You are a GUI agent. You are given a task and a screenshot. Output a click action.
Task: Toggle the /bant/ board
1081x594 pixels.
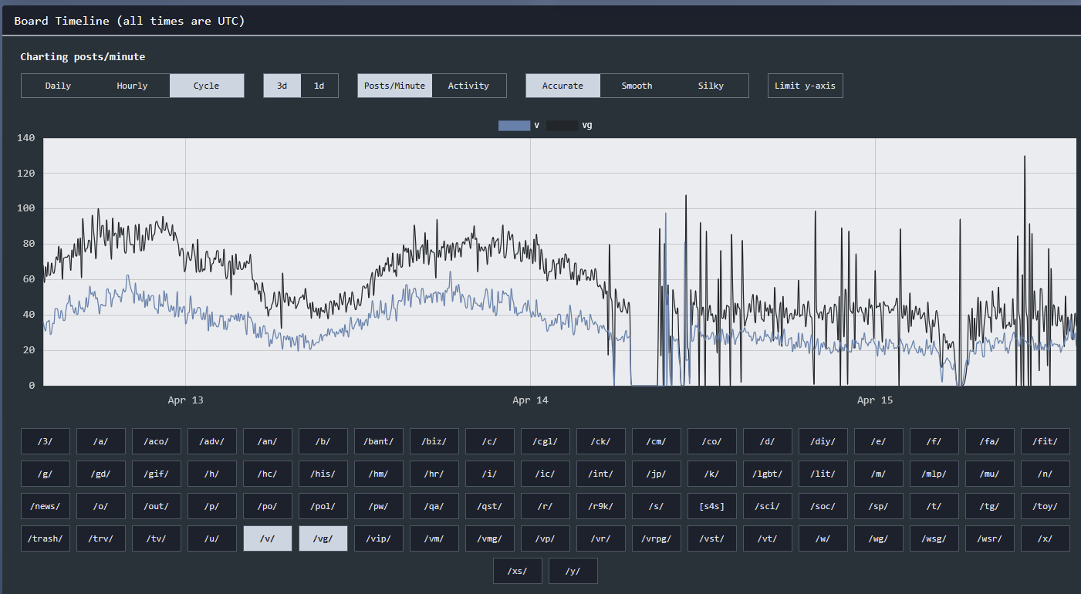click(x=379, y=441)
